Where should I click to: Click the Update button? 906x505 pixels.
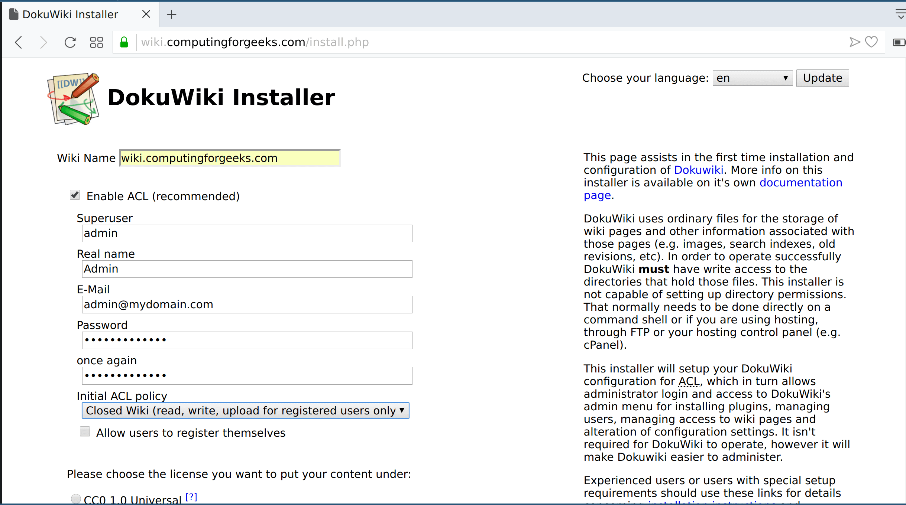[822, 78]
